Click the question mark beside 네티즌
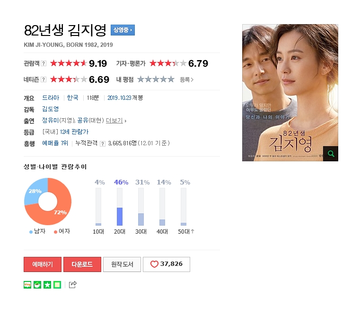Viewport: 360px width, 316px height. (x=44, y=79)
